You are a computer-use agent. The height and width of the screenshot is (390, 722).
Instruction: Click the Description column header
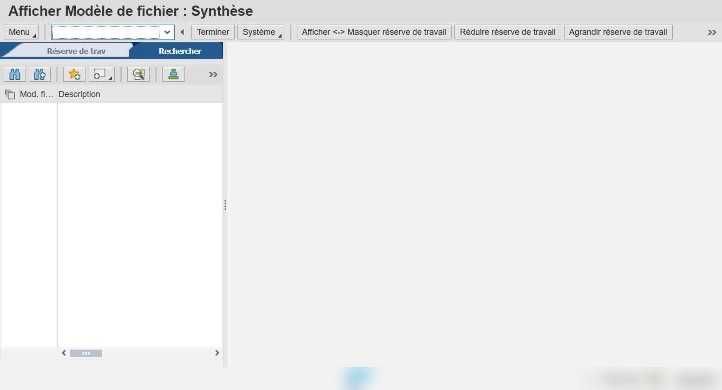click(x=140, y=94)
